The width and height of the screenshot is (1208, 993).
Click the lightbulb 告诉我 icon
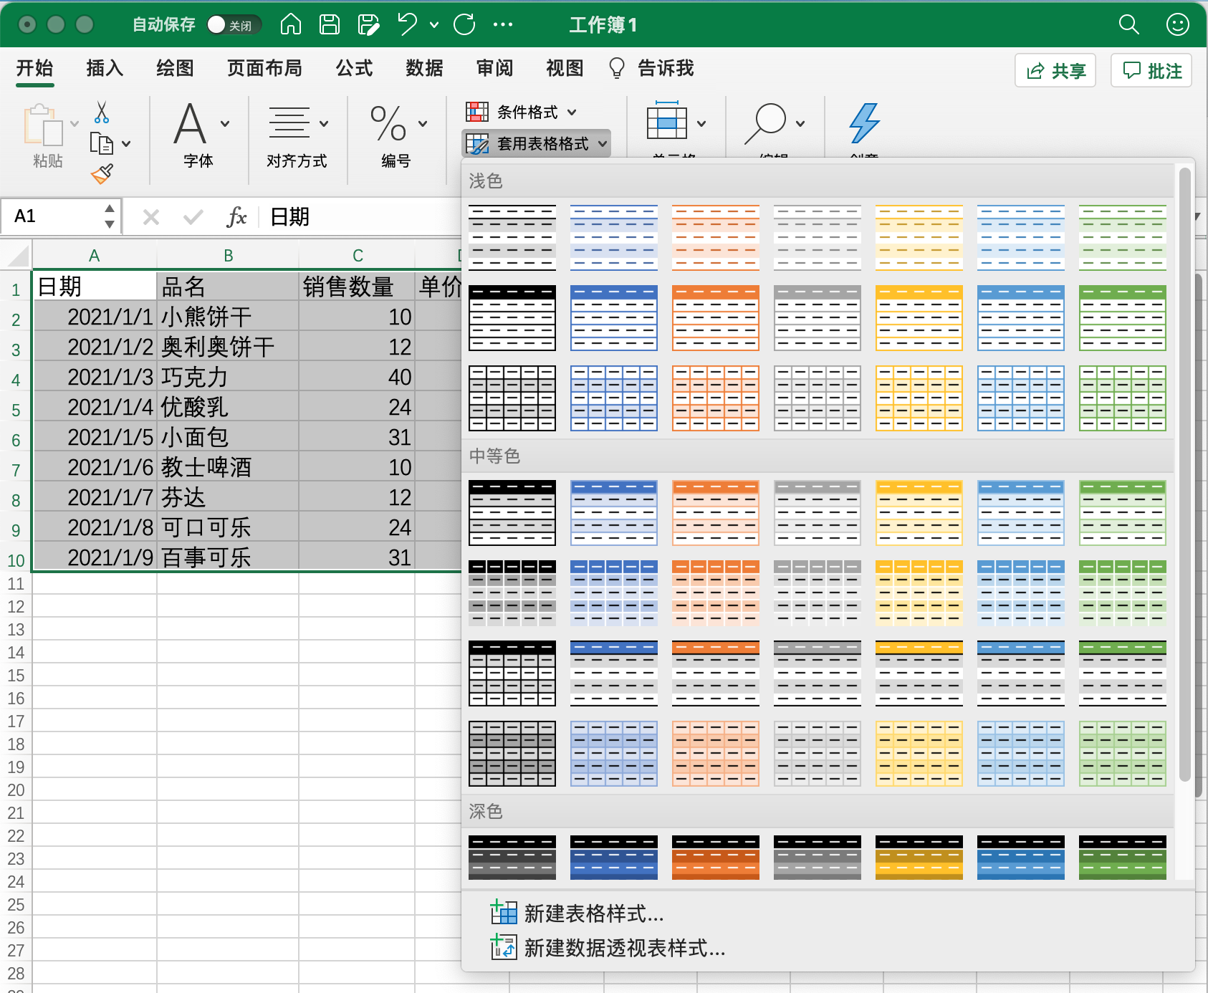click(x=616, y=69)
